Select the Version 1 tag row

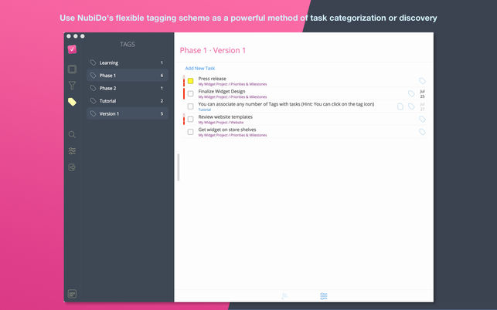128,113
